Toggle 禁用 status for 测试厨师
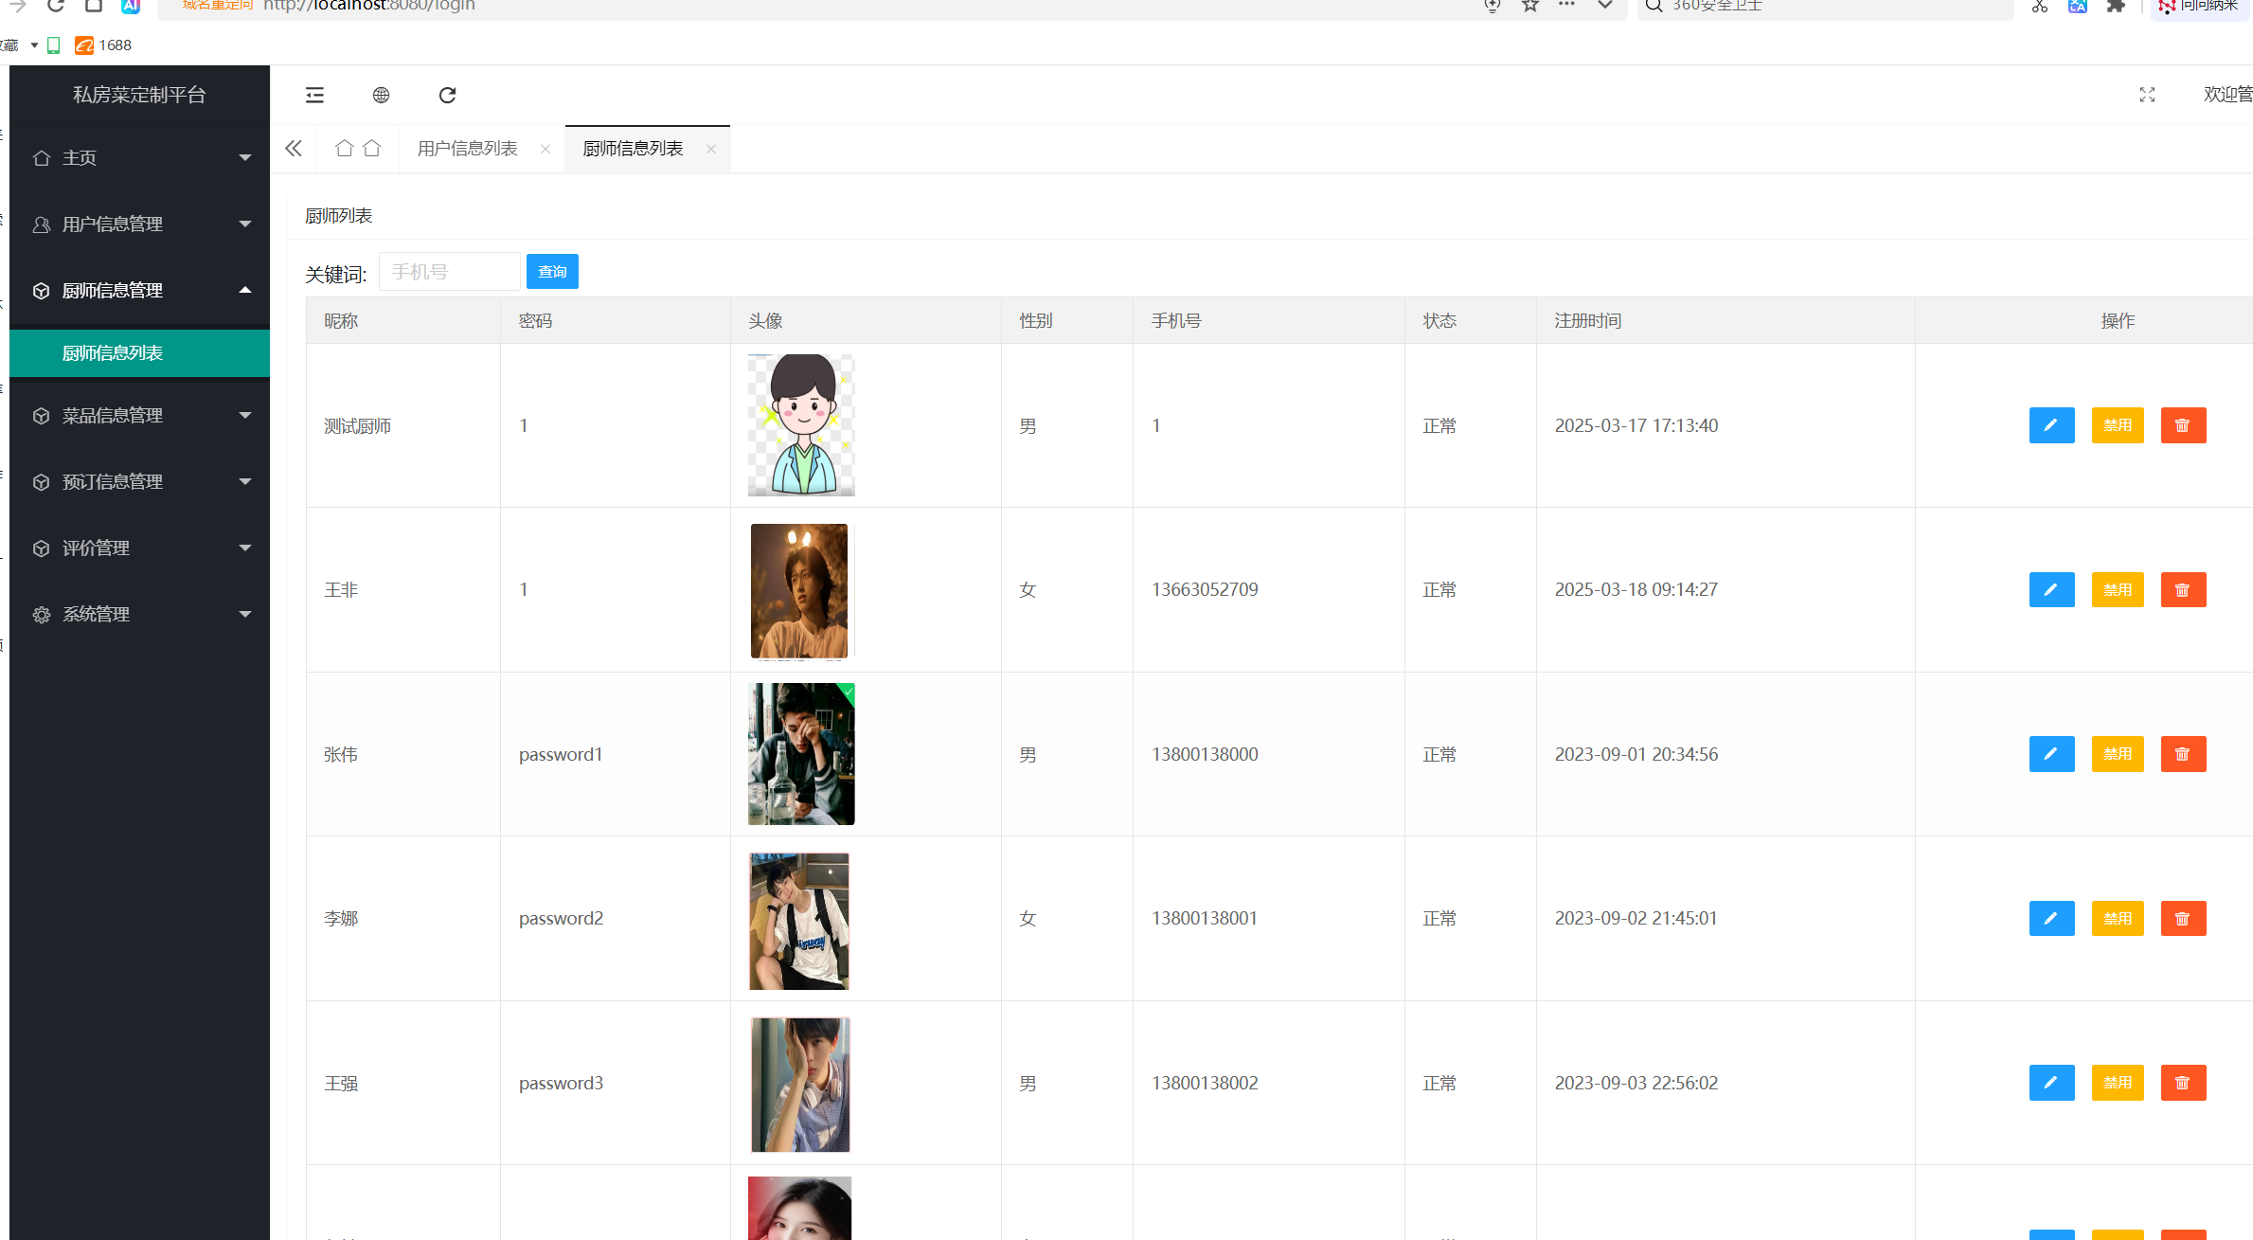Viewport: 2253px width, 1240px height. click(2117, 425)
